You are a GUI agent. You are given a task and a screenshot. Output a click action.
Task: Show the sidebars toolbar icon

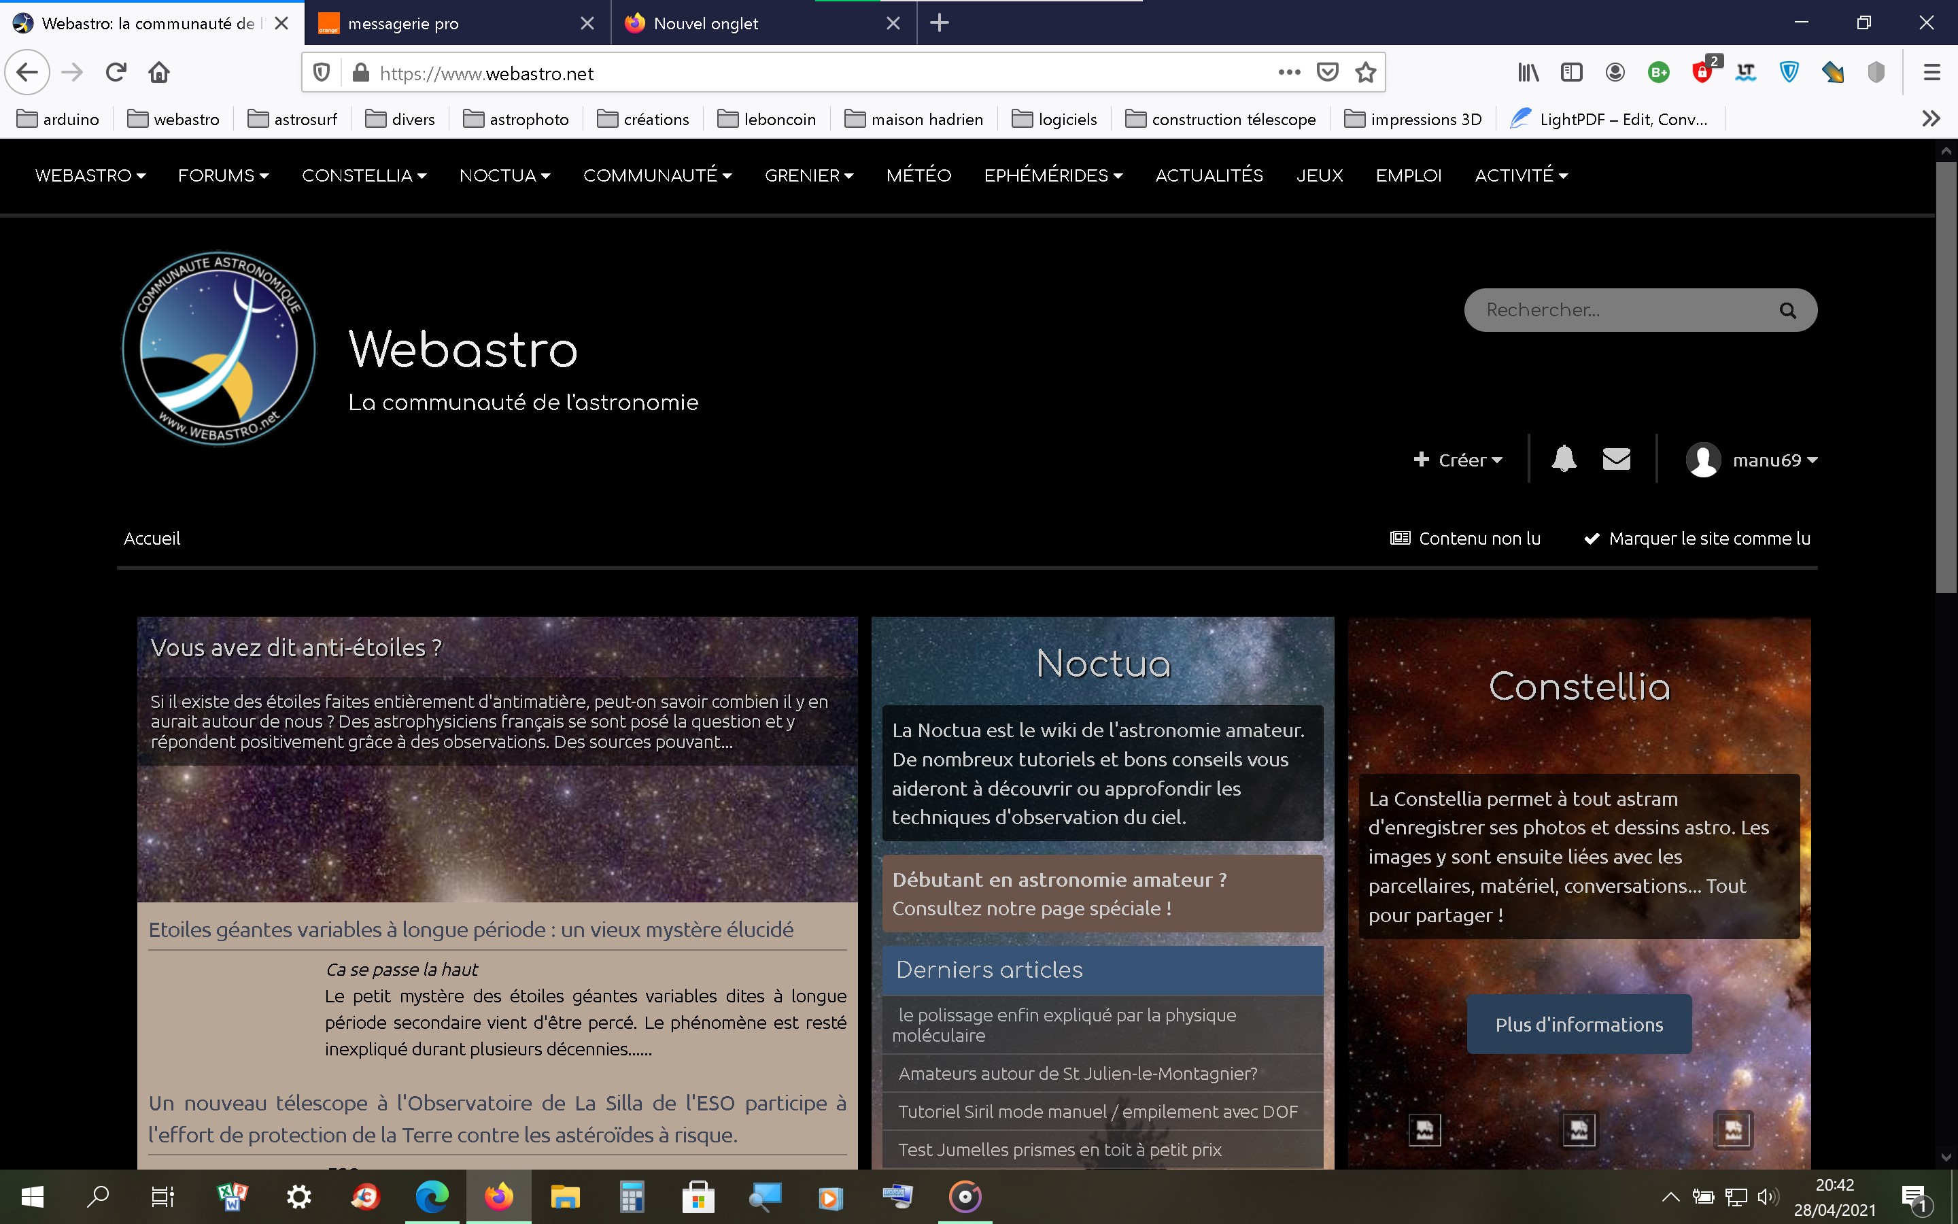point(1570,73)
